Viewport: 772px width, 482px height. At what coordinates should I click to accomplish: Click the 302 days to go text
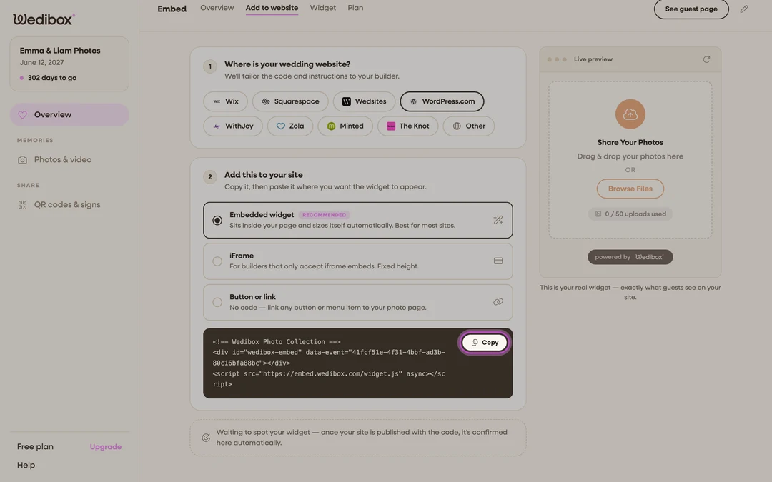51,78
